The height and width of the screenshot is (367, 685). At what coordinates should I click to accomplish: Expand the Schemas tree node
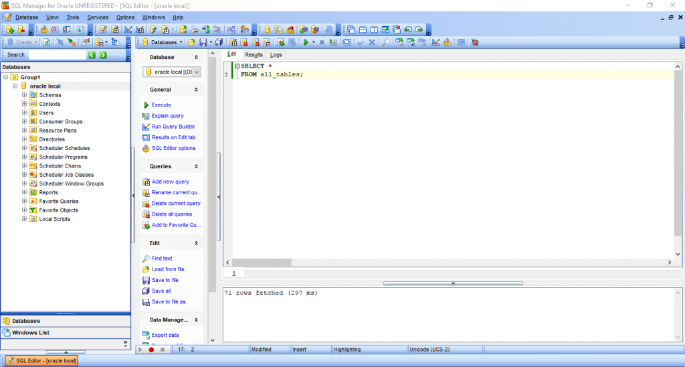[24, 95]
